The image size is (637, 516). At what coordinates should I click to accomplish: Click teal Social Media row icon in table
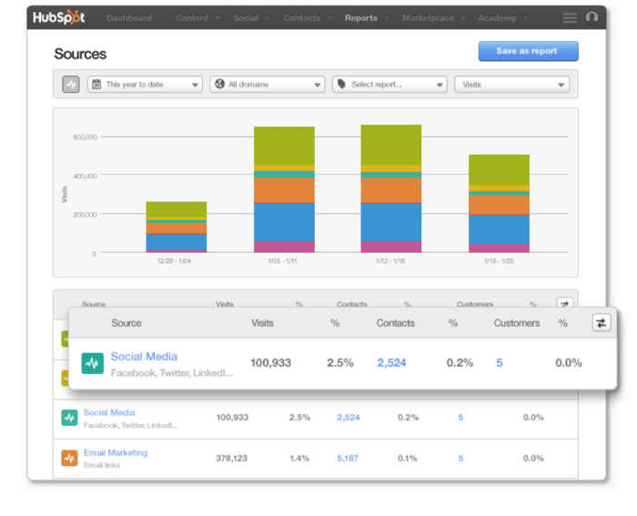pyautogui.click(x=69, y=418)
